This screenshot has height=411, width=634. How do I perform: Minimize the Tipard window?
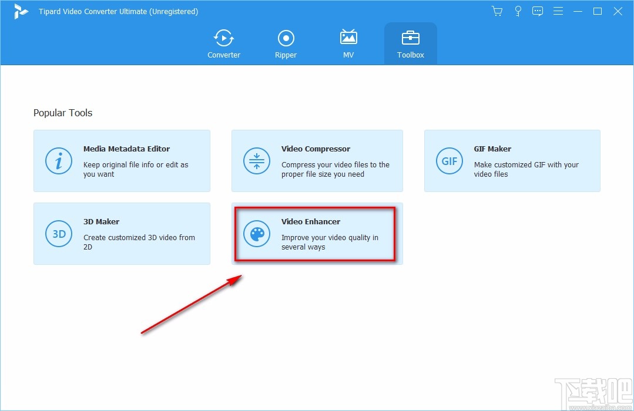(578, 11)
